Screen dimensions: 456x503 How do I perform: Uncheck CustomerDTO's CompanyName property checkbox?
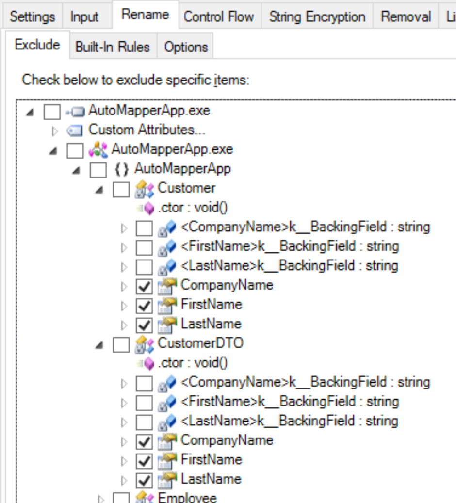(145, 441)
